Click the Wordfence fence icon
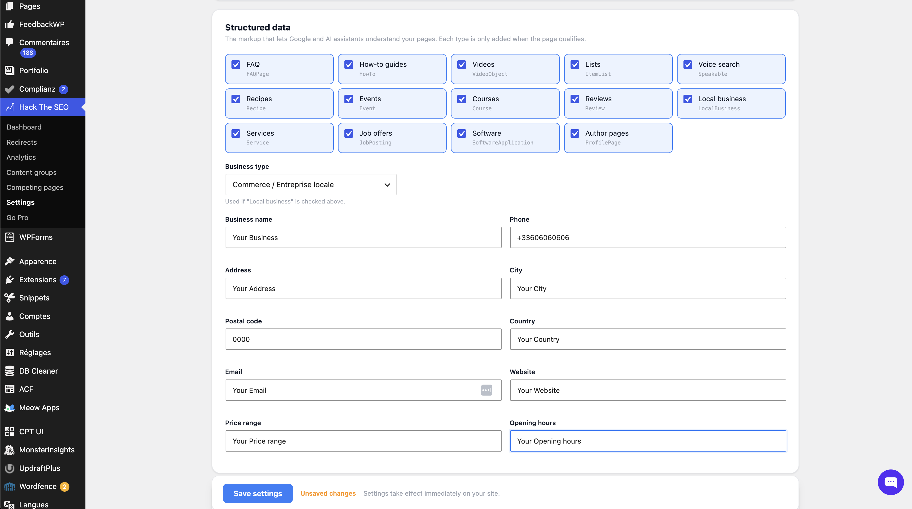The height and width of the screenshot is (509, 912). 10,486
